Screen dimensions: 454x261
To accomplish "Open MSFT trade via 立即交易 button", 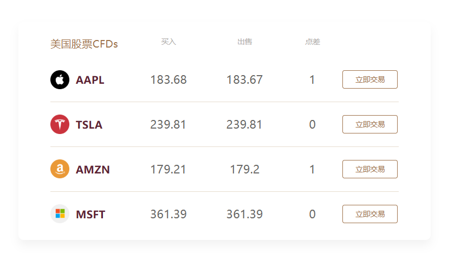I will pos(370,214).
